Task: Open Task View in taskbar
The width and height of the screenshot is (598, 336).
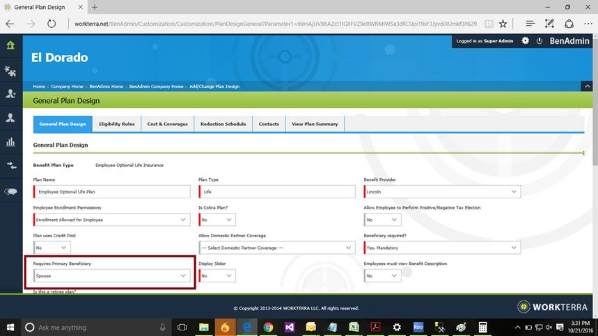Action: point(182,327)
